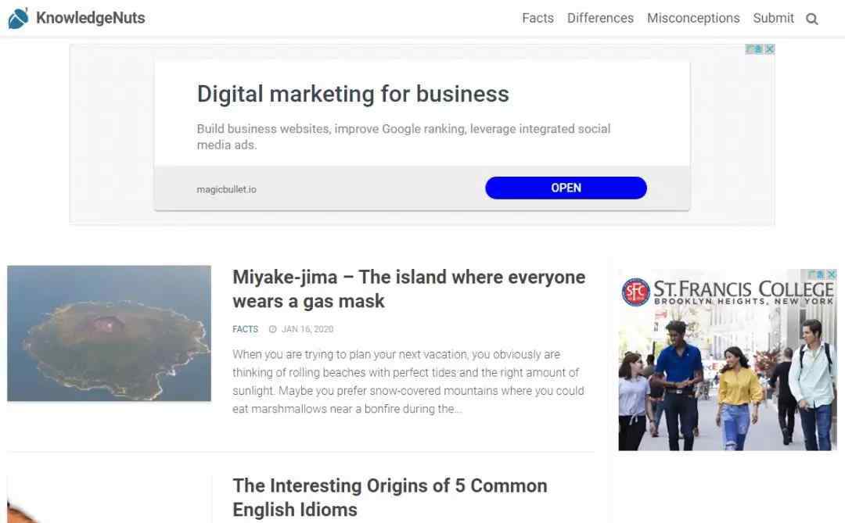Close the top banner ad X icon
This screenshot has height=523, width=845.
(x=769, y=49)
